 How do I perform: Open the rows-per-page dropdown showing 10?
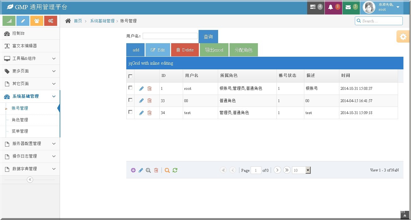coord(301,170)
